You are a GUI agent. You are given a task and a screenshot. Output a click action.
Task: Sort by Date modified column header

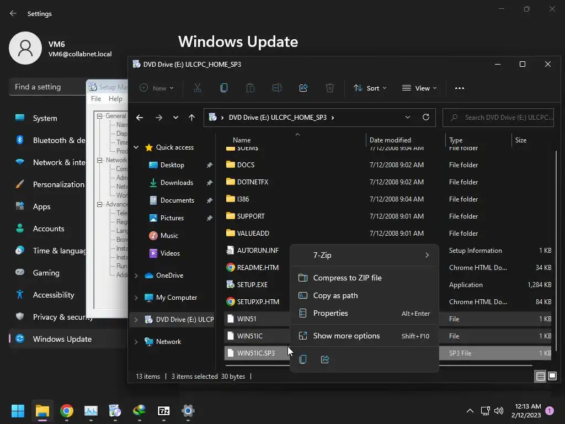pyautogui.click(x=390, y=140)
